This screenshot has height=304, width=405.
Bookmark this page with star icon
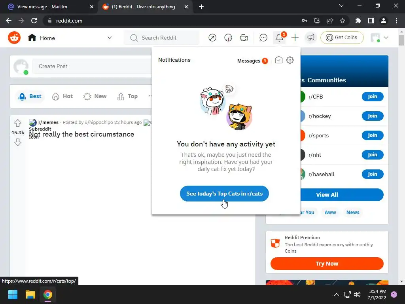[343, 21]
